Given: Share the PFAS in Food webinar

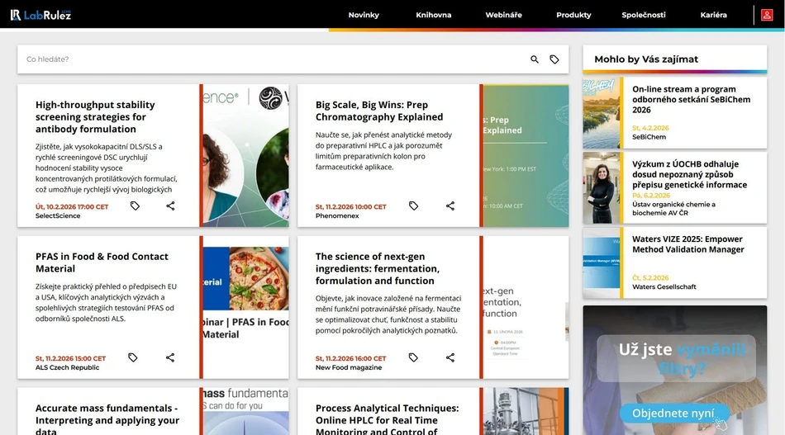Looking at the screenshot, I should (170, 357).
